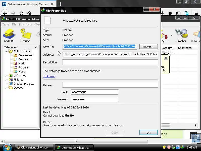This screenshot has width=201, height=151.
Task: Click the browser forward arrow
Action: (13, 13)
